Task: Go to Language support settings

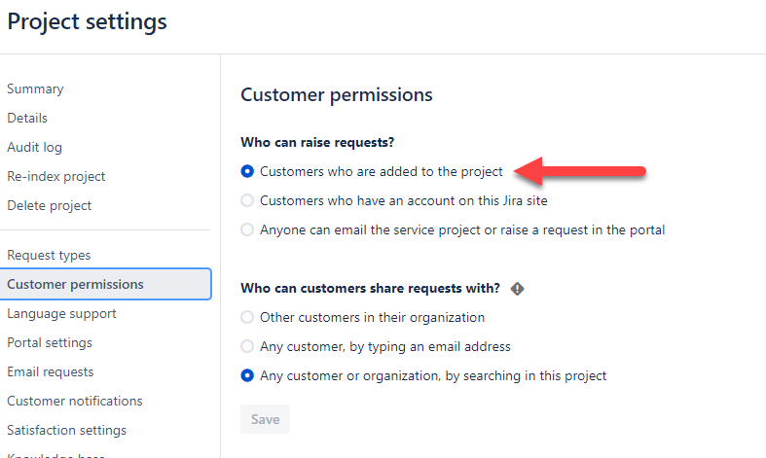Action: pos(61,314)
